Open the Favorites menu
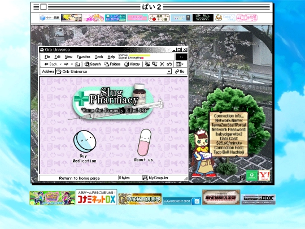This screenshot has height=229, width=305. pyautogui.click(x=84, y=57)
